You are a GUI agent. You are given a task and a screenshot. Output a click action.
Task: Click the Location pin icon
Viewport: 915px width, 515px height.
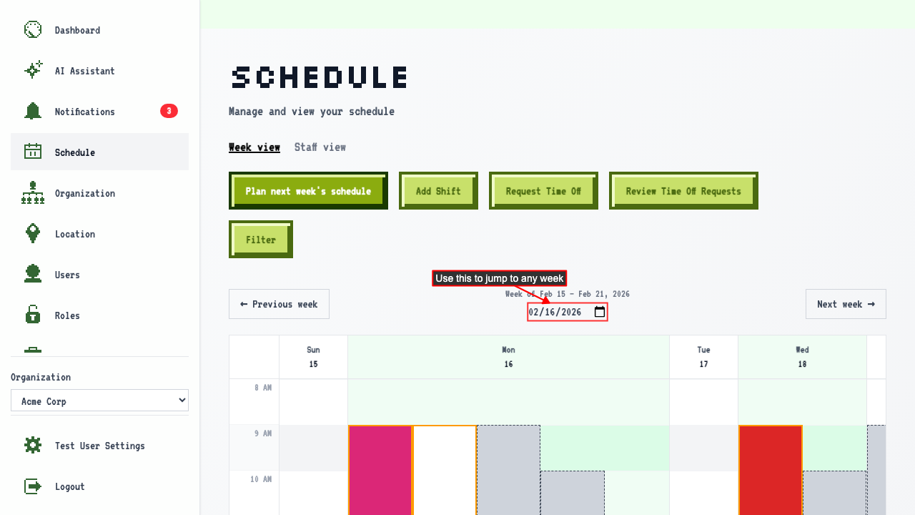[33, 233]
